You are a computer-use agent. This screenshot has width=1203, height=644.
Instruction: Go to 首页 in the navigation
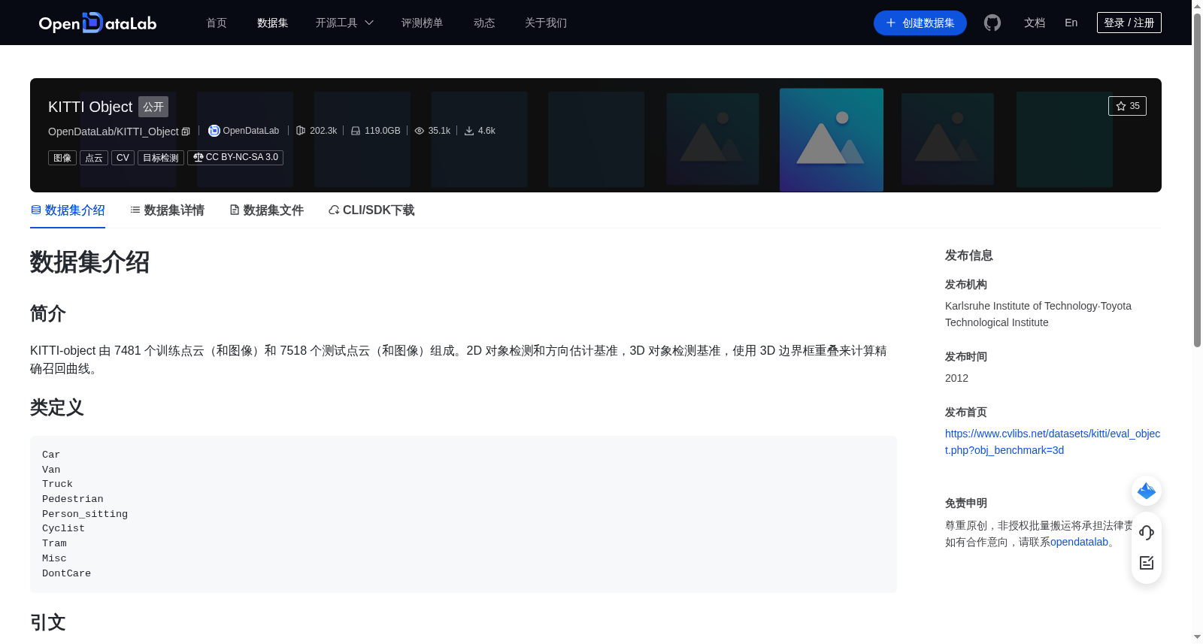(217, 23)
